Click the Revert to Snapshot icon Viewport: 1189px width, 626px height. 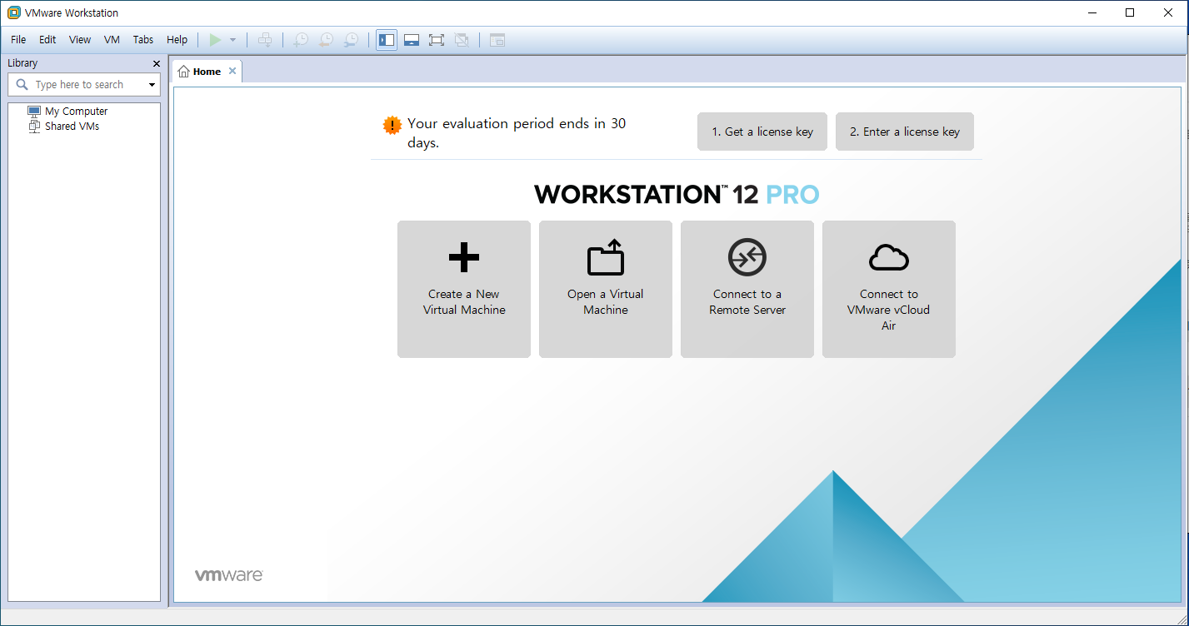click(326, 39)
